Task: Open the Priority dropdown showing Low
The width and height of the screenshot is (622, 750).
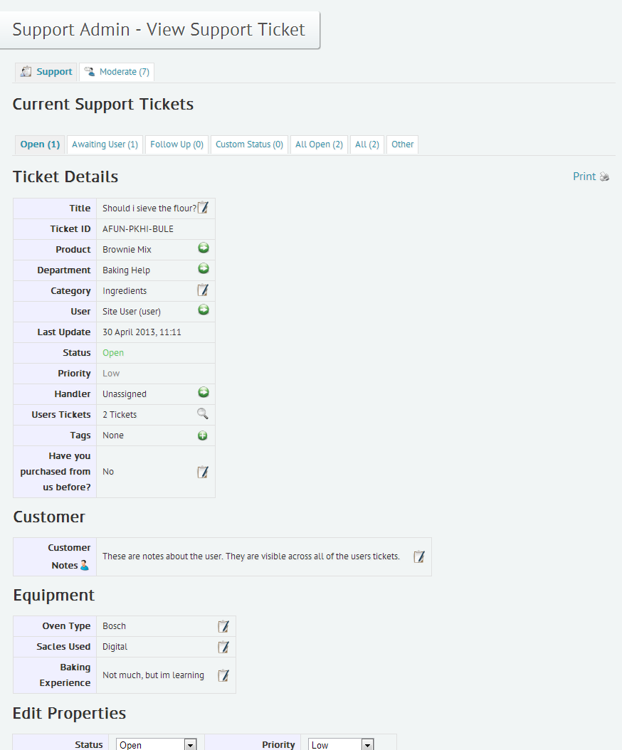Action: [x=341, y=745]
